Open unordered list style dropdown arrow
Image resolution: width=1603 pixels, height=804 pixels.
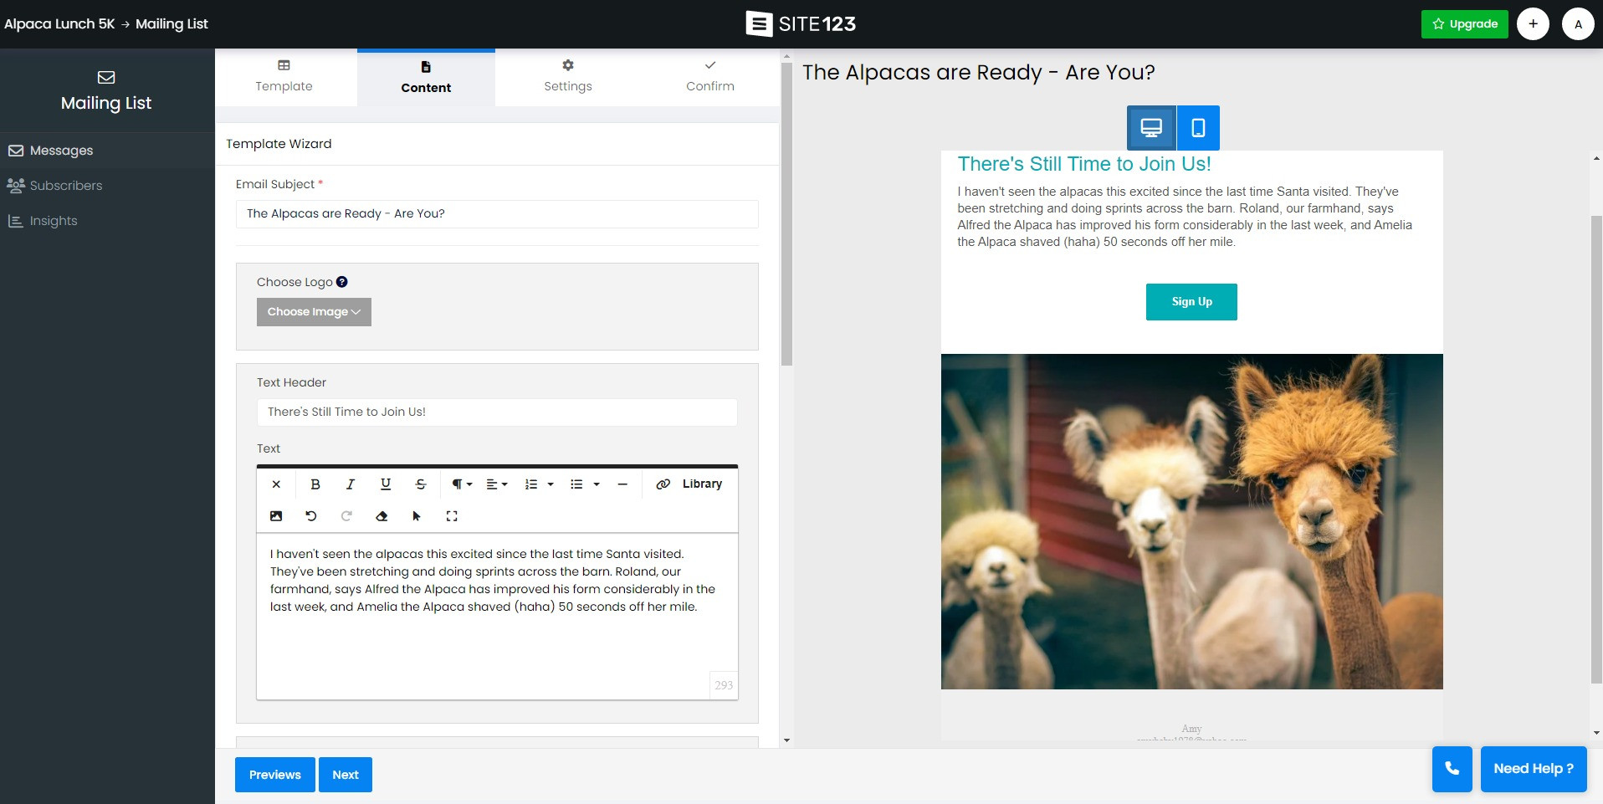(x=597, y=484)
